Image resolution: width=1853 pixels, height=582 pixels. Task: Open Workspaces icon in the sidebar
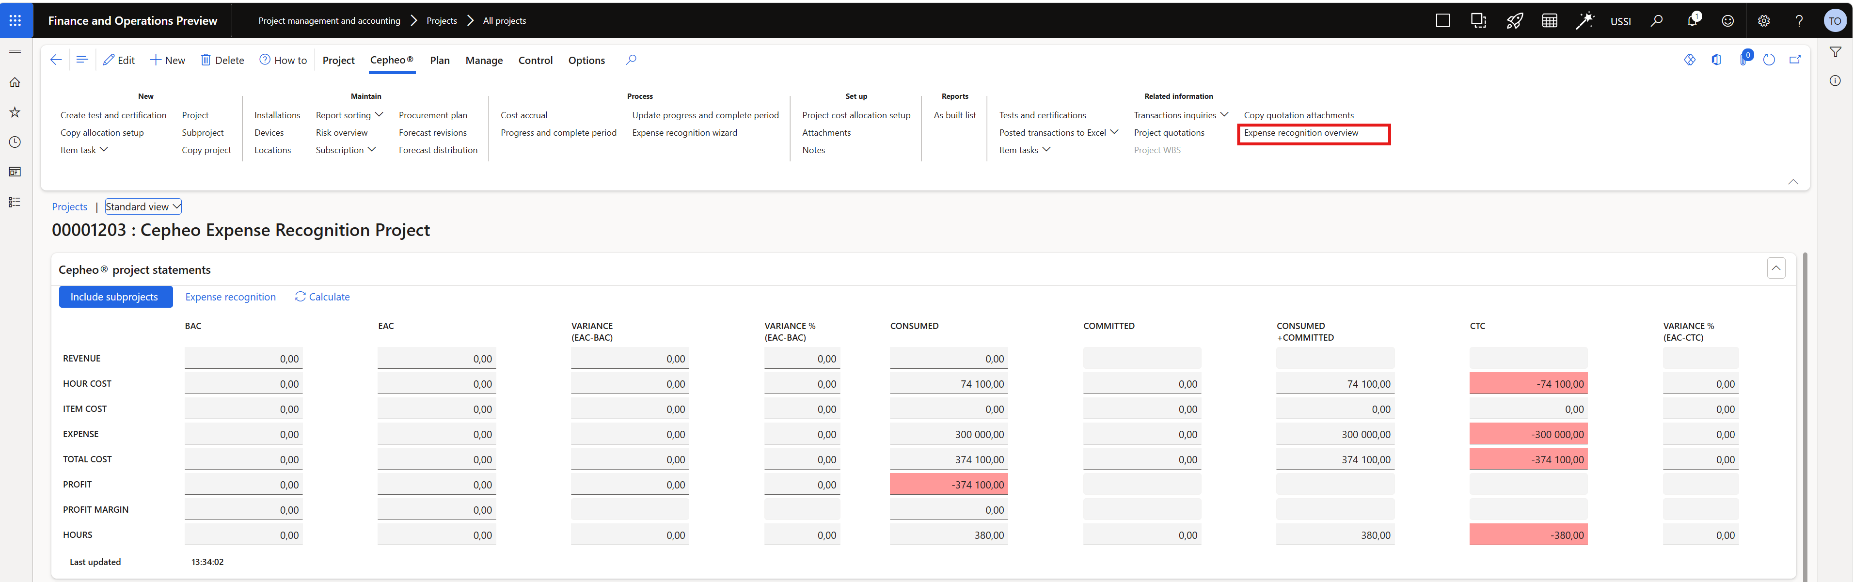coord(15,171)
